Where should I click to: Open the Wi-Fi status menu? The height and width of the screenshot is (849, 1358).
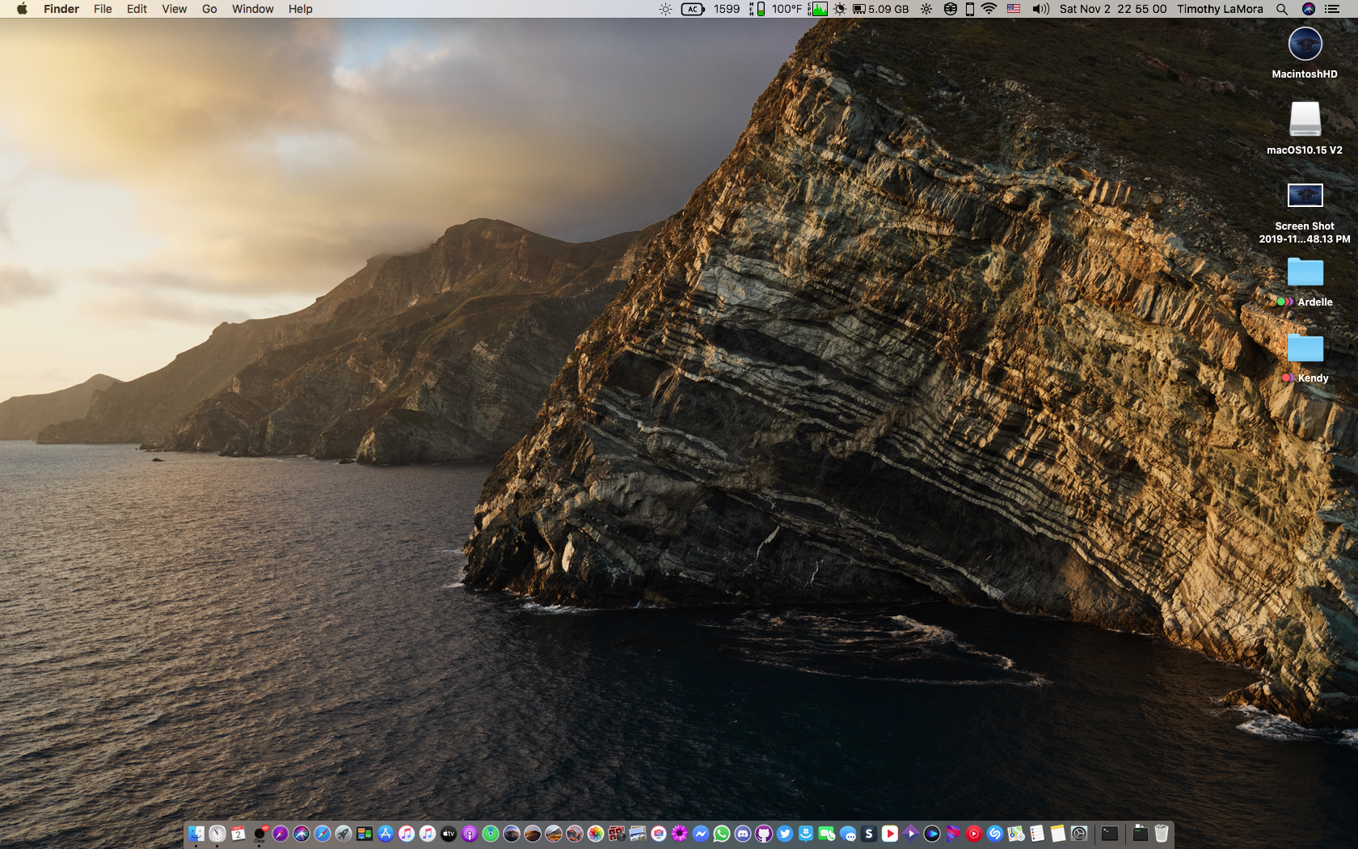[989, 9]
